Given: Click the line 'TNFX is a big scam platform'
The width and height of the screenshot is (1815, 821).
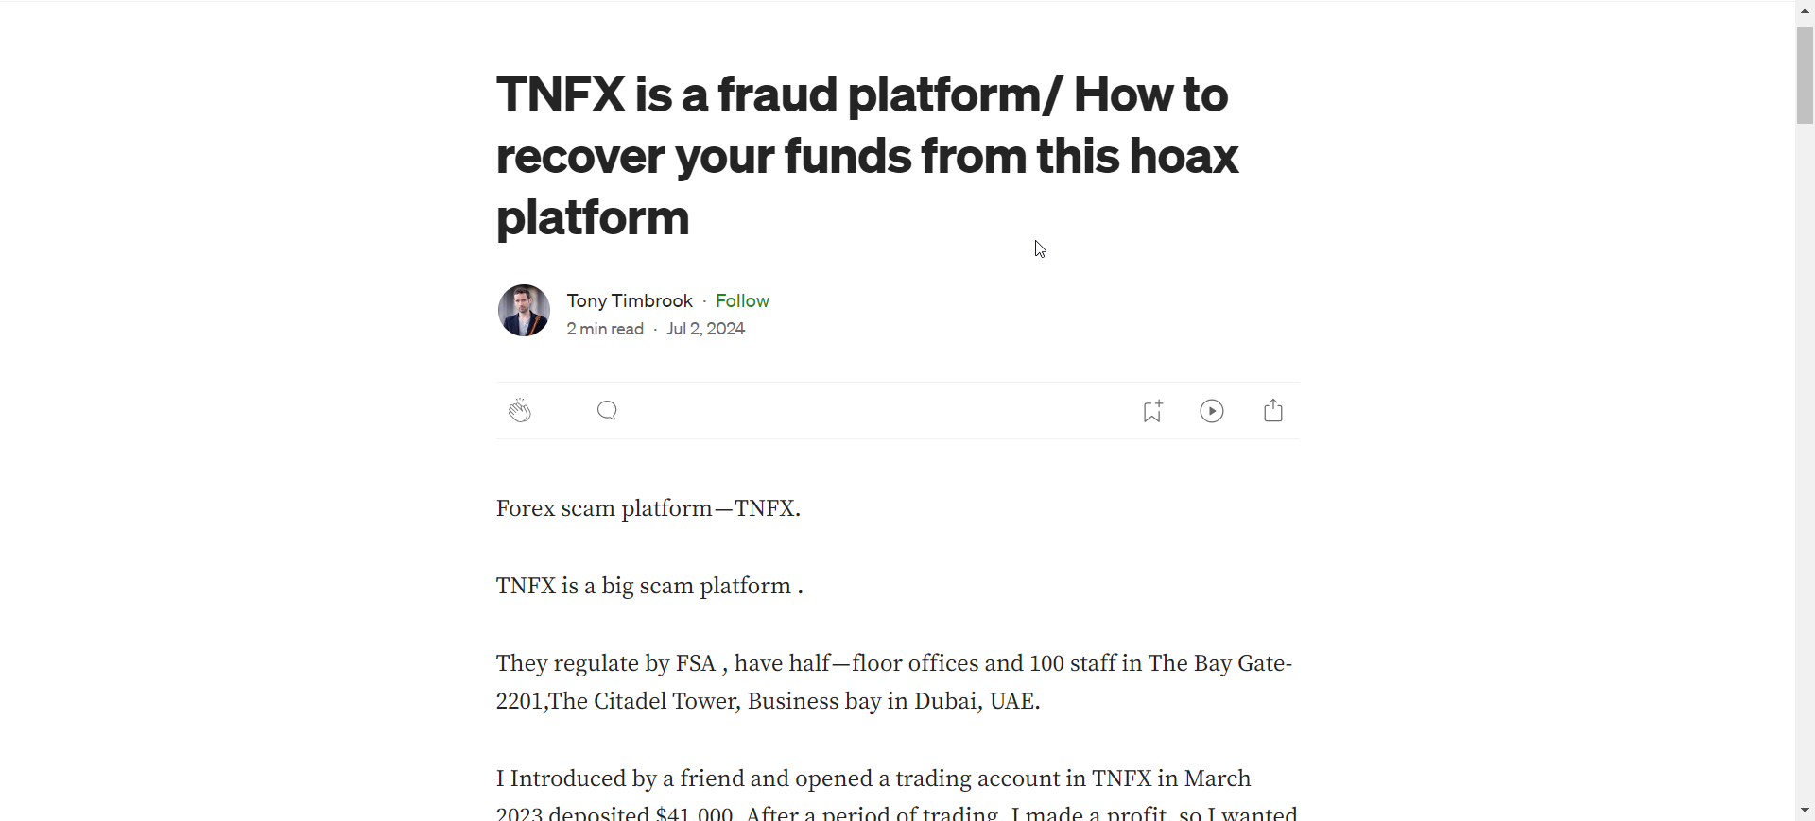Looking at the screenshot, I should [x=649, y=586].
